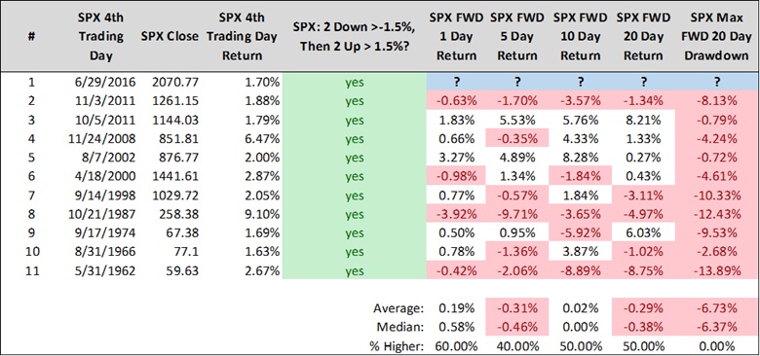Select the % Higher 60.00% cell

click(x=457, y=346)
